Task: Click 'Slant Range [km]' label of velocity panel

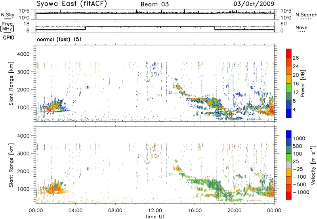Action: [11, 165]
